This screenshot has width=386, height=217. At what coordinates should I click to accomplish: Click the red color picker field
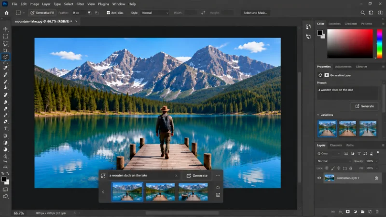click(x=350, y=43)
